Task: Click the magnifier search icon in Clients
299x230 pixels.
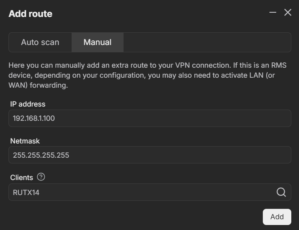Action: coord(281,192)
